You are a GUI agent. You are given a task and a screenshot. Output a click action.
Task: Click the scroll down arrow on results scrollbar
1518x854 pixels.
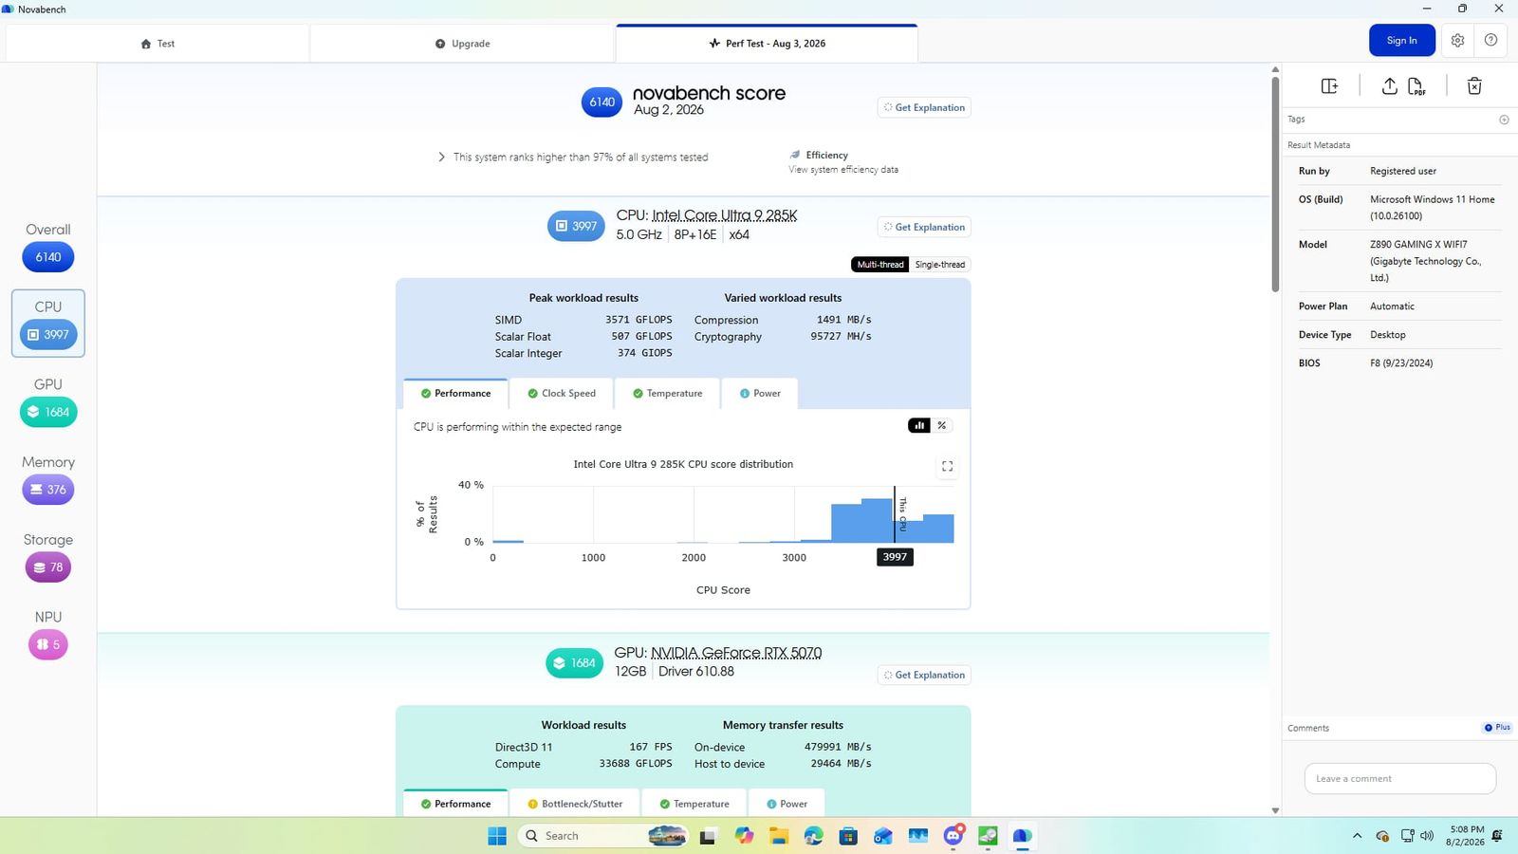pyautogui.click(x=1275, y=810)
